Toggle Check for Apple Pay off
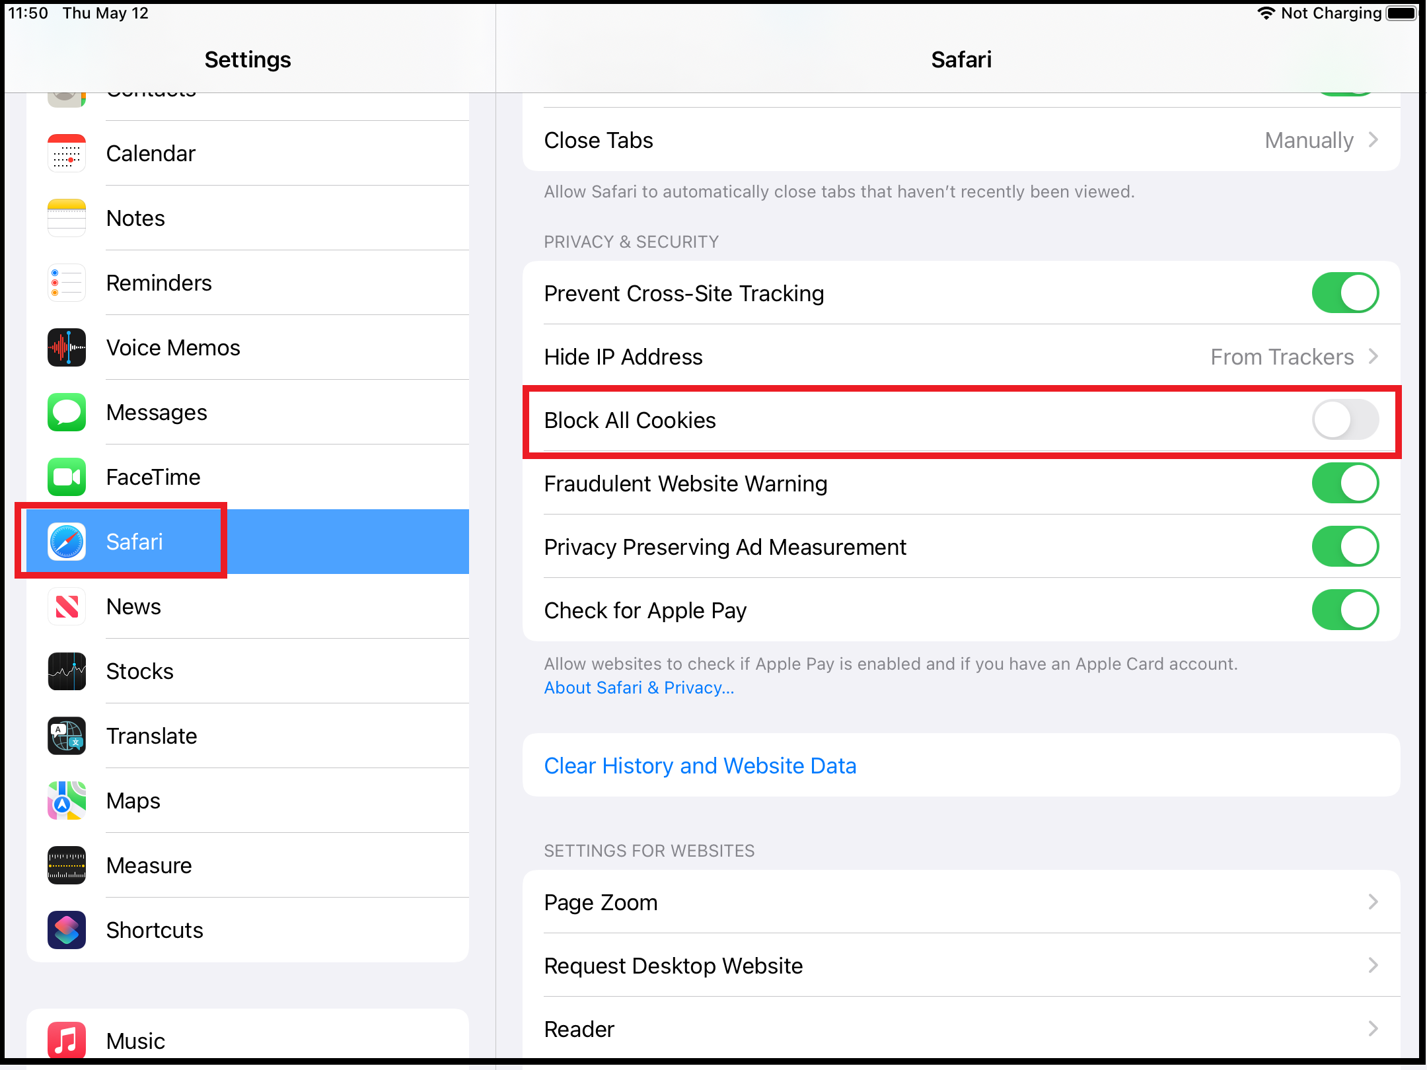Screen dimensions: 1427x1070 (x=1344, y=610)
